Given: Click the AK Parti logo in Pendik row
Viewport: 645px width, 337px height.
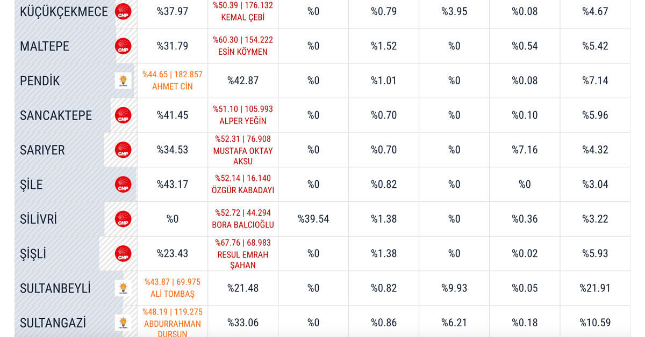Looking at the screenshot, I should point(123,80).
